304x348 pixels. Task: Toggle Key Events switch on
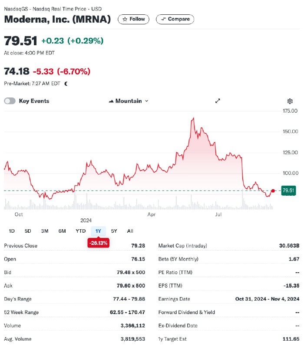[x=10, y=101]
